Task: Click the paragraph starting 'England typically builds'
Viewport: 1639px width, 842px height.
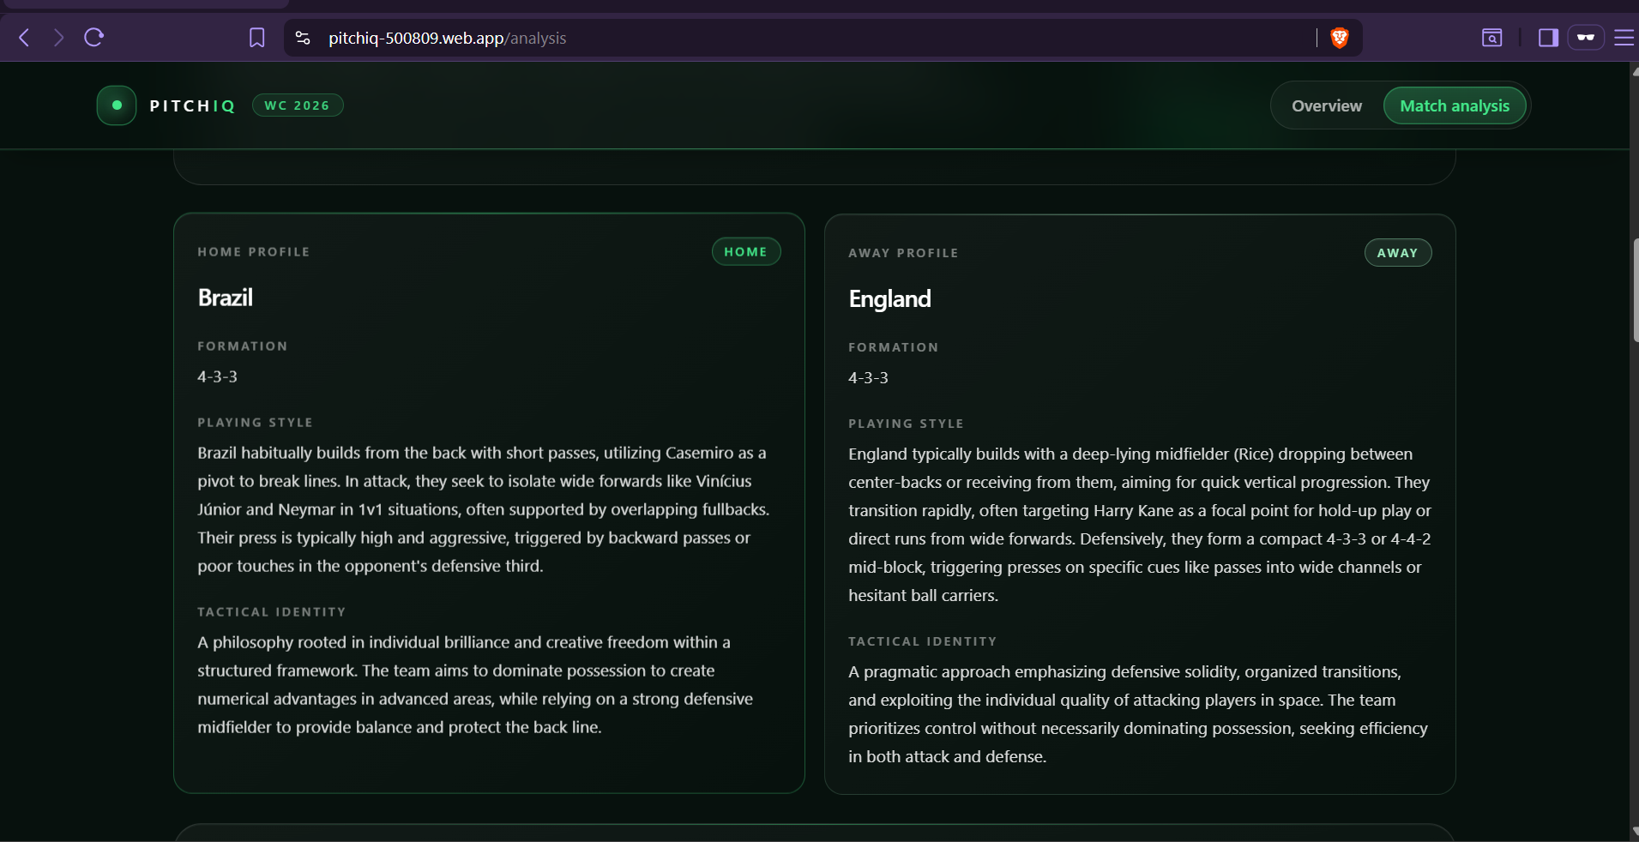Action: (x=1140, y=525)
